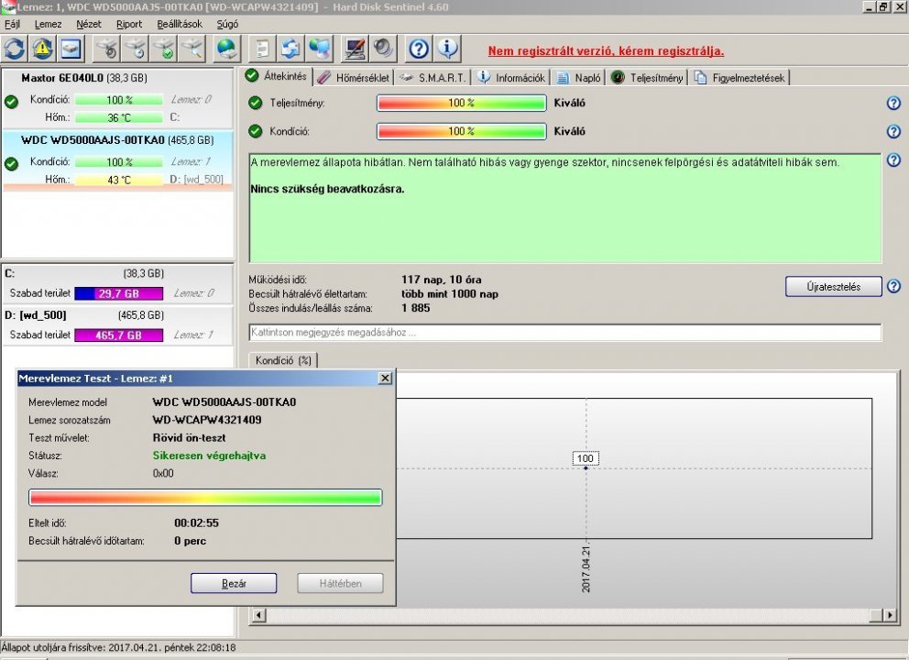This screenshot has width=909, height=660.
Task: Click the 'Nem regisztrált verzió' registration link
Action: [606, 51]
